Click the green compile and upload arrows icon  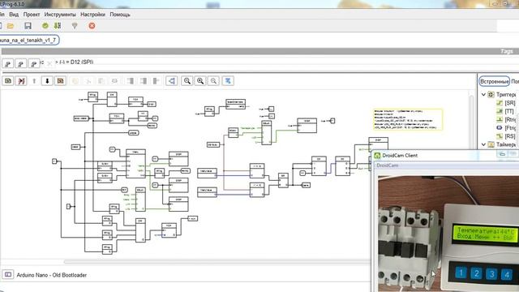tap(58, 26)
